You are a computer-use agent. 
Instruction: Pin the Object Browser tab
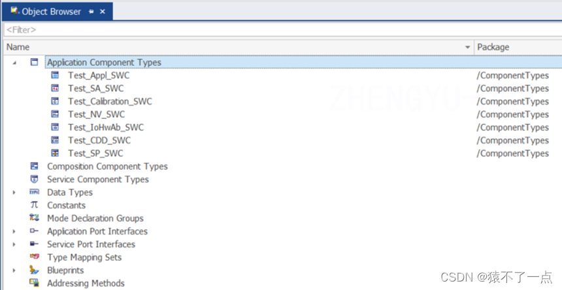pos(91,12)
